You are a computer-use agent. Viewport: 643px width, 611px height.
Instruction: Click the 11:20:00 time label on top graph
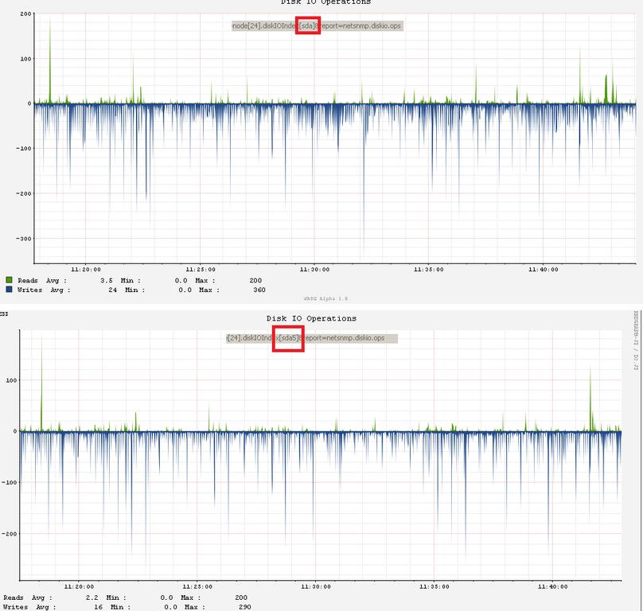click(86, 270)
